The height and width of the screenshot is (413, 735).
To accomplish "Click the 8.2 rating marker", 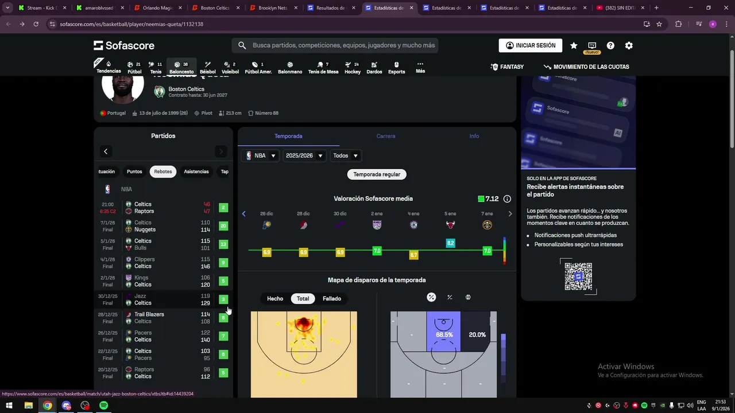I will pos(450,243).
